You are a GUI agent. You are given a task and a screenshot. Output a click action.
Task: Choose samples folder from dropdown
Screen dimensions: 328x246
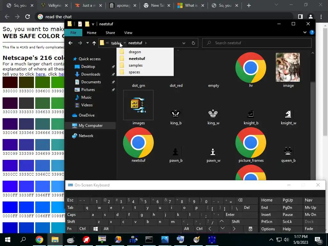coord(145,65)
